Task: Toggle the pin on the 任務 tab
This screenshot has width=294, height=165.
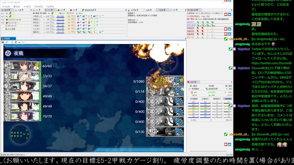Action: pyautogui.click(x=151, y=10)
